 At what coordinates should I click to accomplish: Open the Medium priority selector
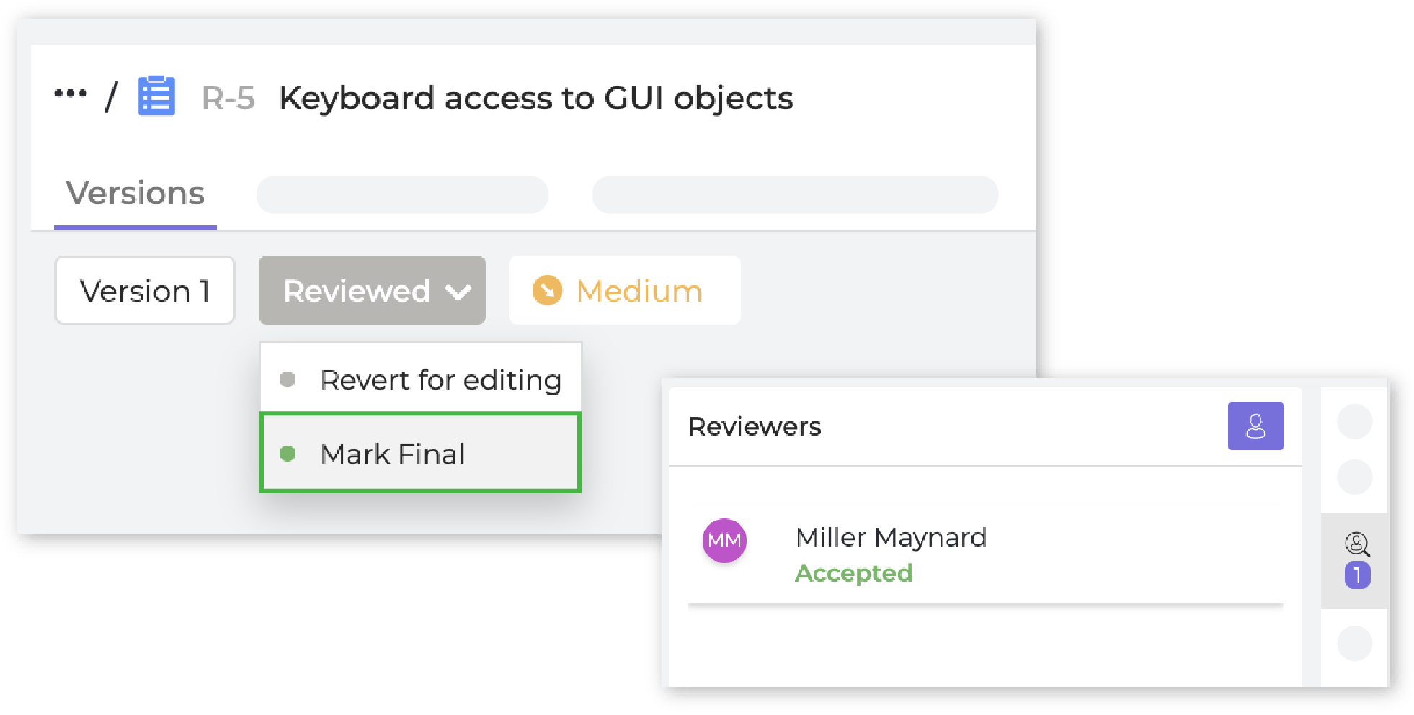625,290
